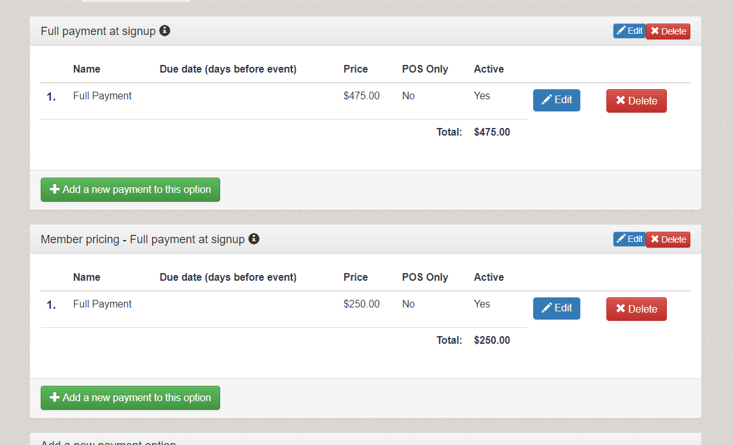Edit the Full Payment row under Member pricing

(556, 308)
